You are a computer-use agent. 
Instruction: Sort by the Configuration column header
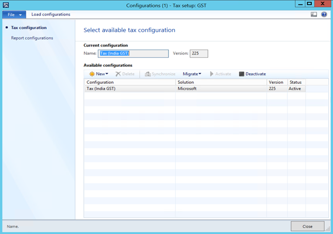click(x=130, y=82)
